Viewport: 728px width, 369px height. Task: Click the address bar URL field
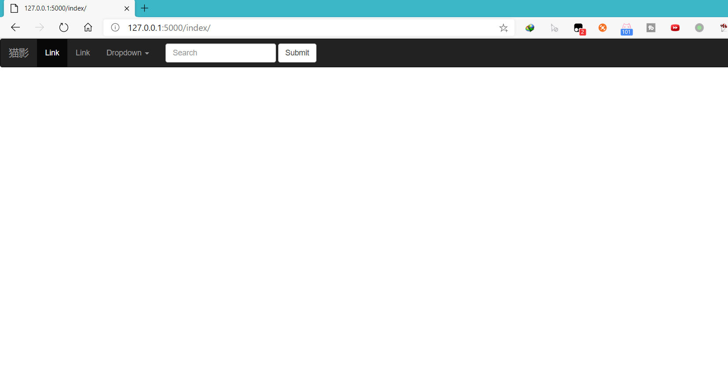click(308, 28)
